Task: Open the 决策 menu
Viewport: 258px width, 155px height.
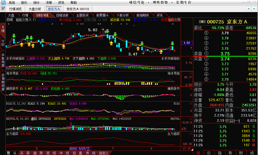Action: (x=49, y=3)
